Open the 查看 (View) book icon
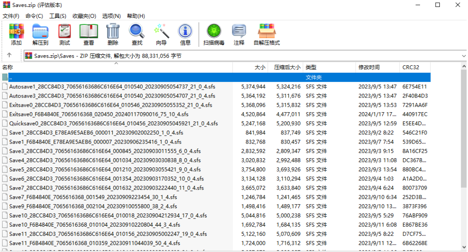 tap(89, 34)
